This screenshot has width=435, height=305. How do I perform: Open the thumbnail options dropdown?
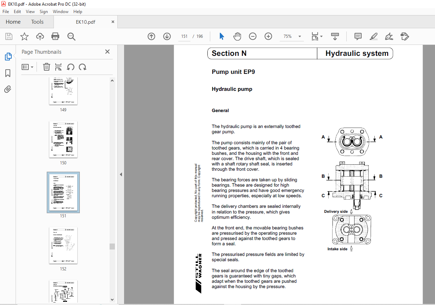(x=28, y=67)
